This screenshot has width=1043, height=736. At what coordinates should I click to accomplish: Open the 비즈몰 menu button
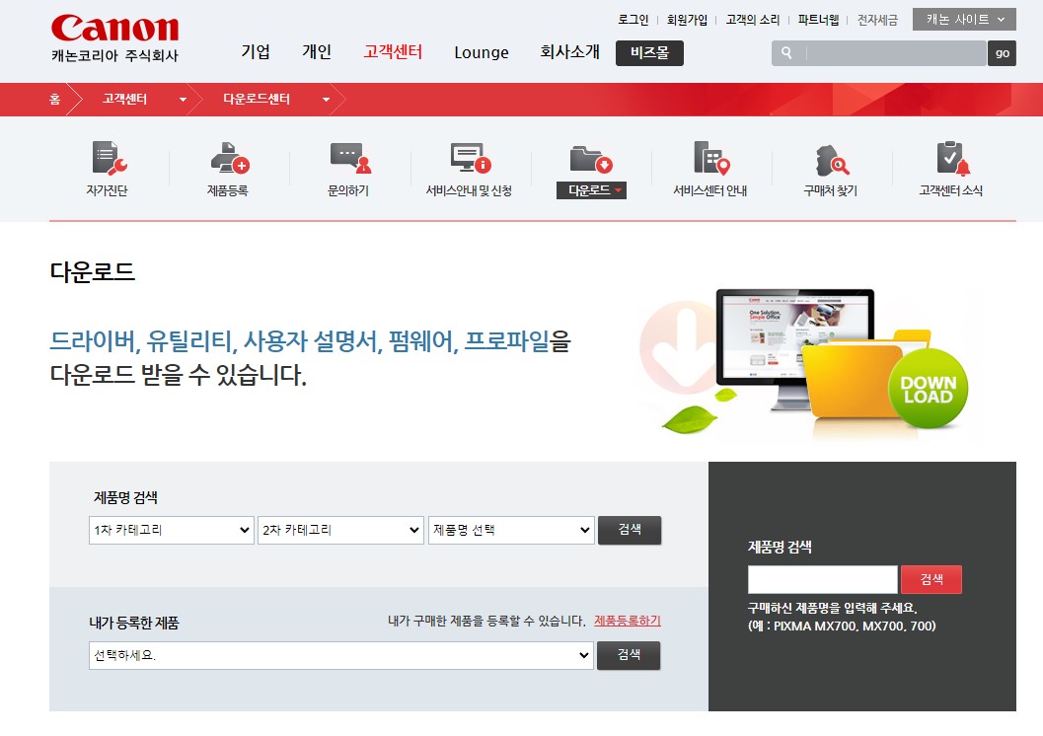tap(650, 53)
